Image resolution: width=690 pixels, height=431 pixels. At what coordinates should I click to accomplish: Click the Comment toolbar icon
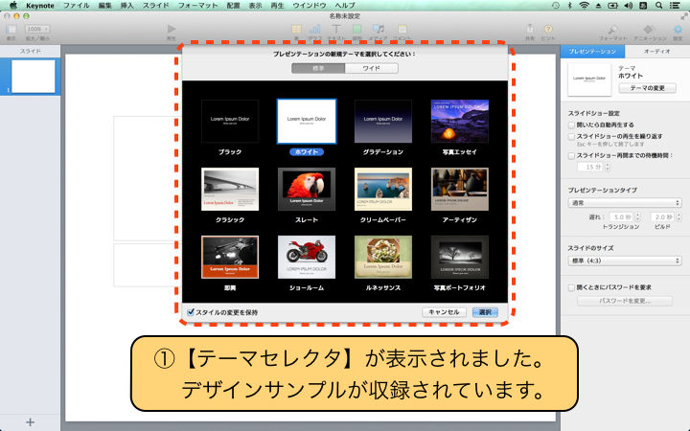[402, 29]
